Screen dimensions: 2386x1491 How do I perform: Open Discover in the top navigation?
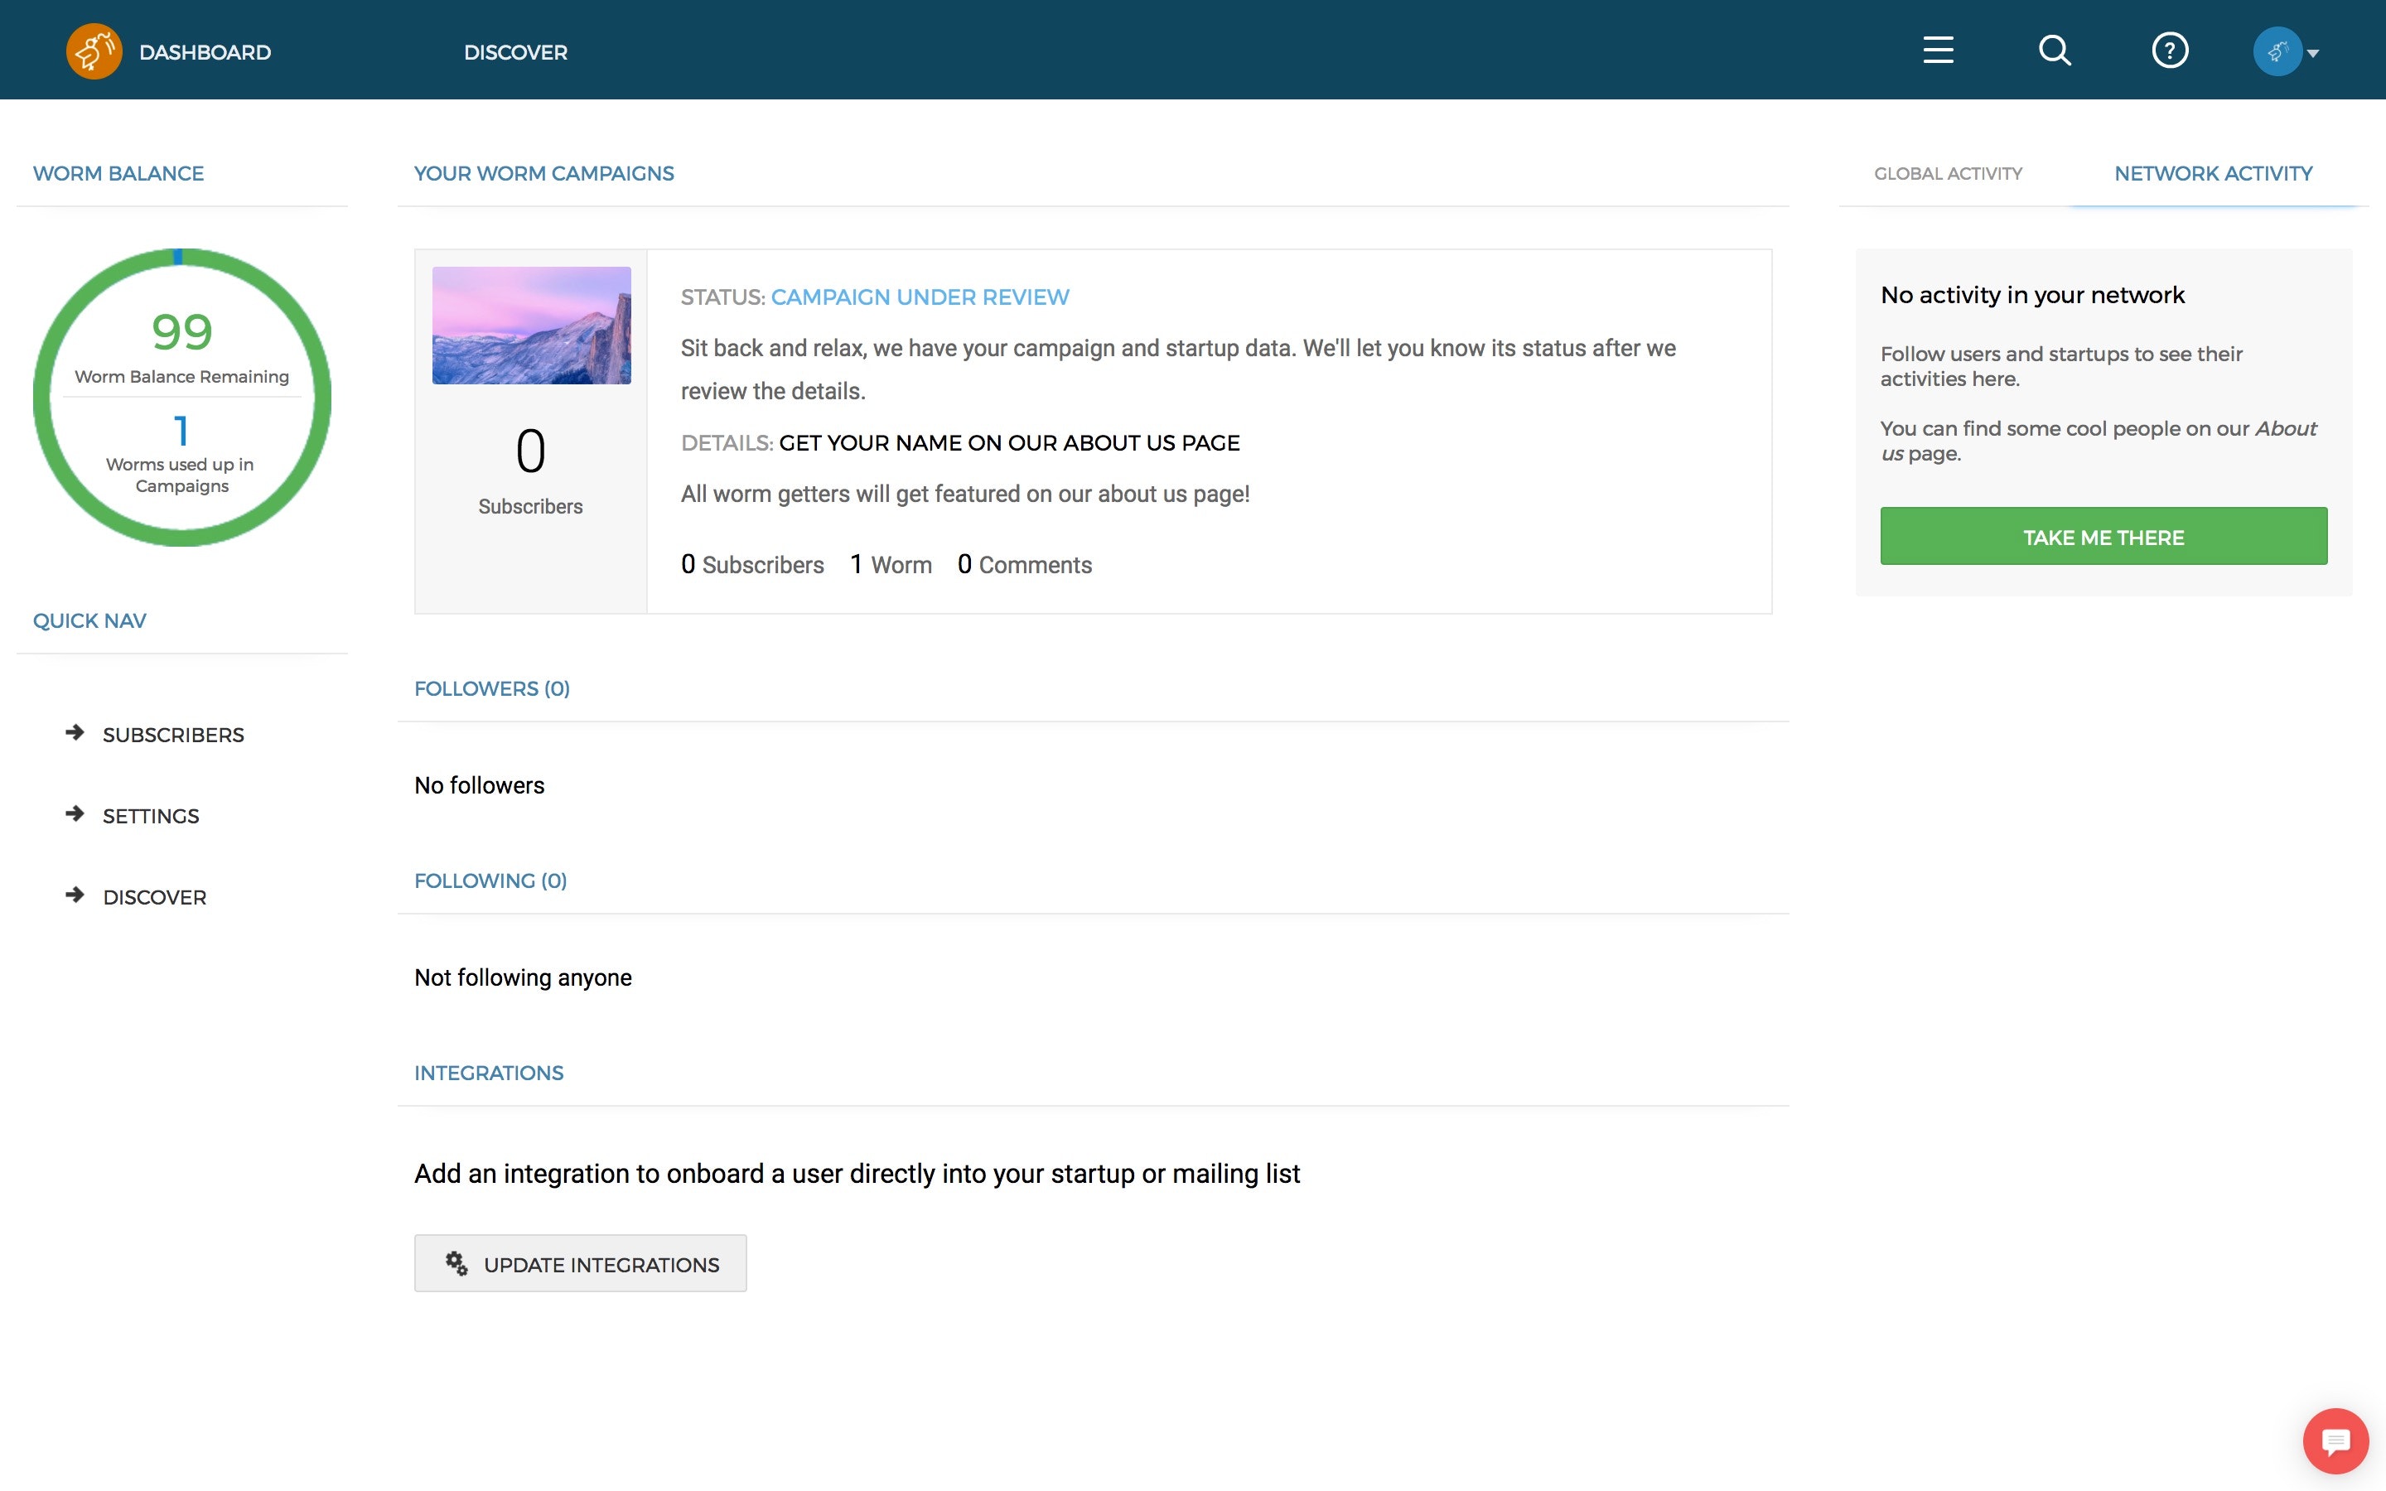(514, 52)
